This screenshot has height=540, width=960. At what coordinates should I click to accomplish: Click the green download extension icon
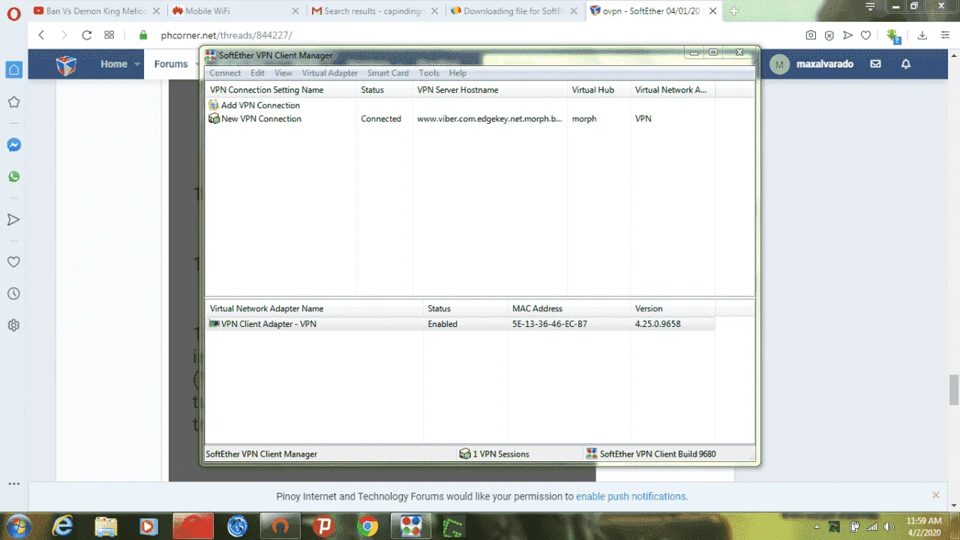coord(893,36)
